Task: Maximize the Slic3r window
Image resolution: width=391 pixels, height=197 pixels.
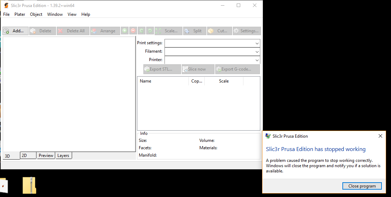Action: pyautogui.click(x=238, y=6)
